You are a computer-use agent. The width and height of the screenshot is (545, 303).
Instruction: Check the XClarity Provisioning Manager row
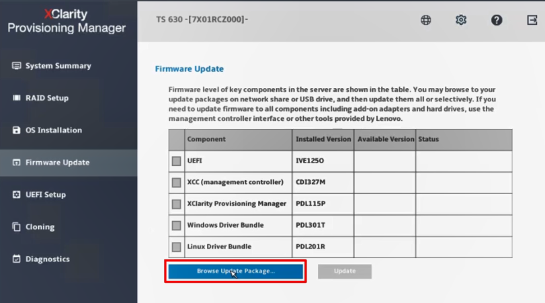176,204
